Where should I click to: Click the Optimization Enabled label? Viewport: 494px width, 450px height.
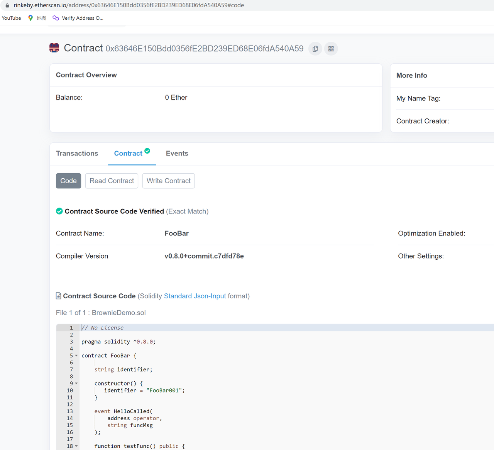click(431, 233)
